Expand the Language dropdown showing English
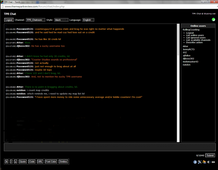Screen dimensions: 218x170 (88, 20)
